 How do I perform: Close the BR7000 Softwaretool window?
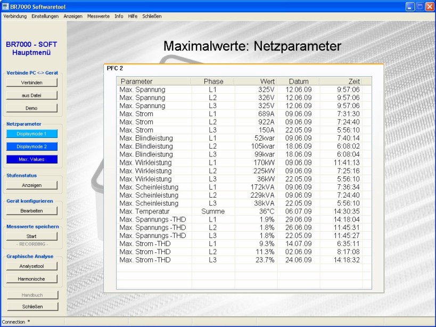pyautogui.click(x=430, y=7)
